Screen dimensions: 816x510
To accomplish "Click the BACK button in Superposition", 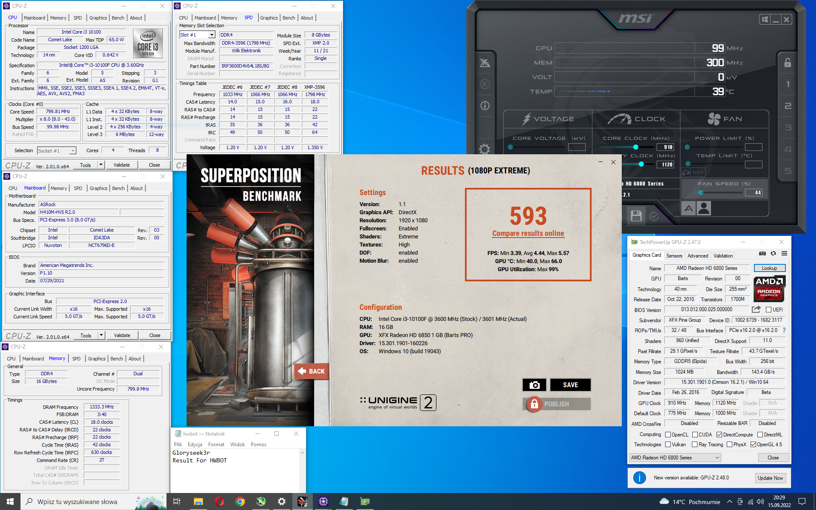I will [x=312, y=371].
